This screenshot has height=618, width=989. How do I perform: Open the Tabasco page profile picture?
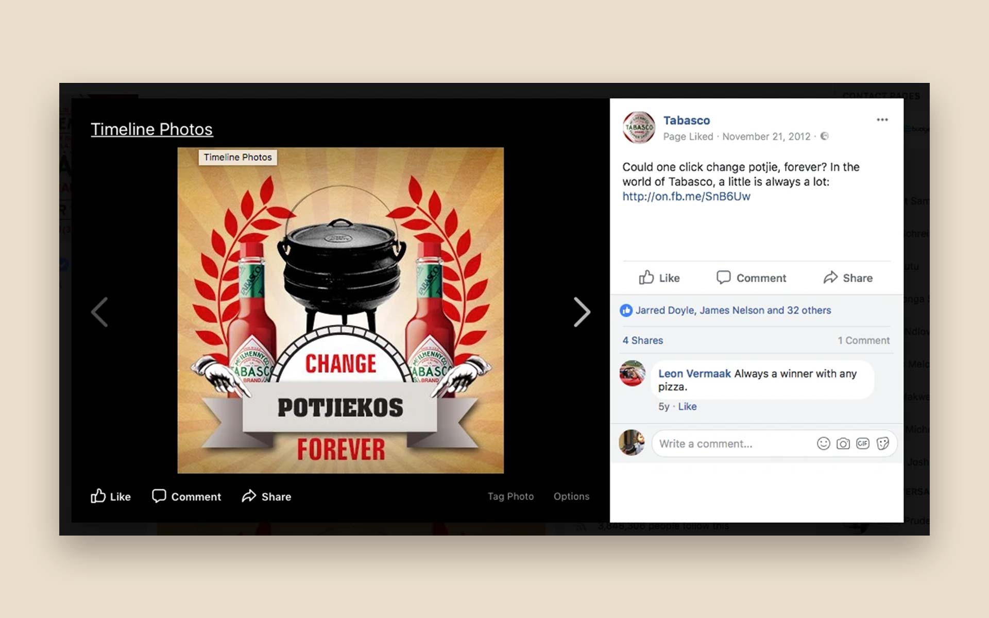pos(639,127)
